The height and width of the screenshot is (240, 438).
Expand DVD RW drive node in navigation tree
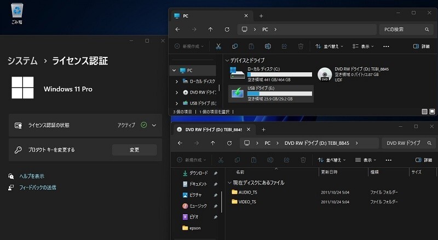(x=177, y=92)
